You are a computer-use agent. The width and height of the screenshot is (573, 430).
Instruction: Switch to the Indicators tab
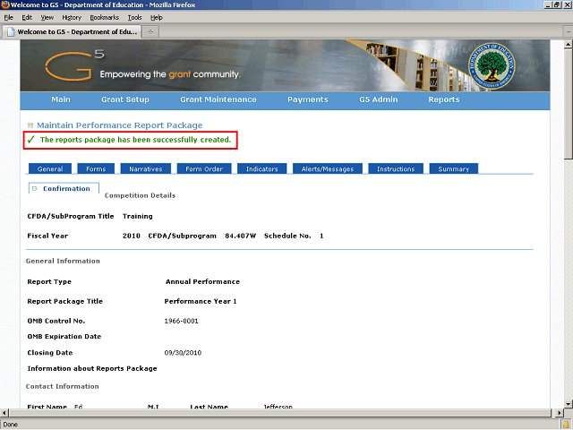(262, 169)
